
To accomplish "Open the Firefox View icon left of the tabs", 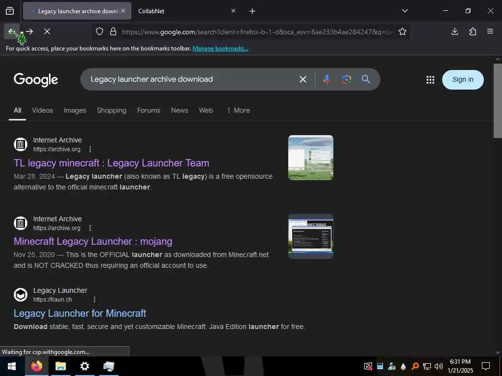I will [x=10, y=11].
